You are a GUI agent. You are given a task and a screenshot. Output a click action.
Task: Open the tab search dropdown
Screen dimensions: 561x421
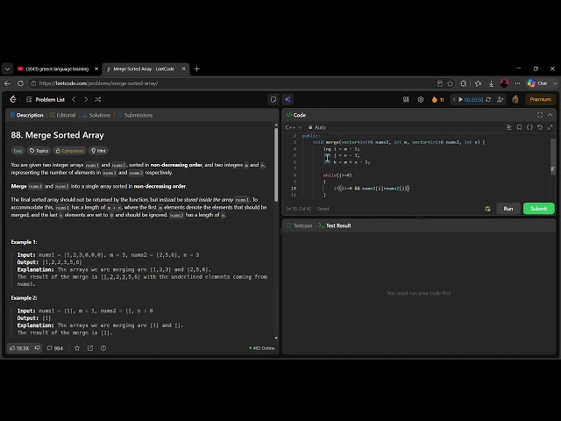click(7, 68)
